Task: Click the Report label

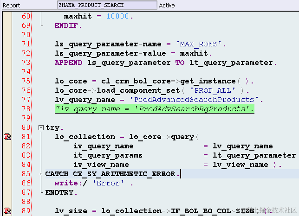Action: coord(12,5)
